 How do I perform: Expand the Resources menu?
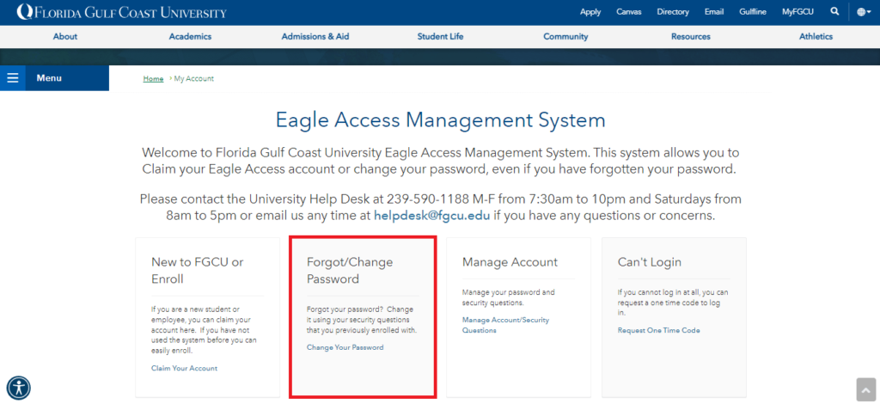[691, 36]
